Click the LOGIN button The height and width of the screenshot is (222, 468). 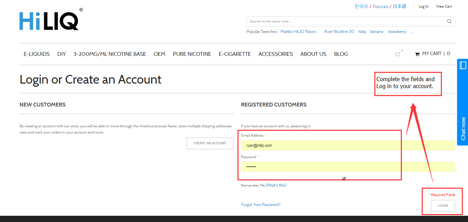[443, 206]
